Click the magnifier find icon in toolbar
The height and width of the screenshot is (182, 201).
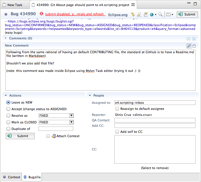point(160,14)
